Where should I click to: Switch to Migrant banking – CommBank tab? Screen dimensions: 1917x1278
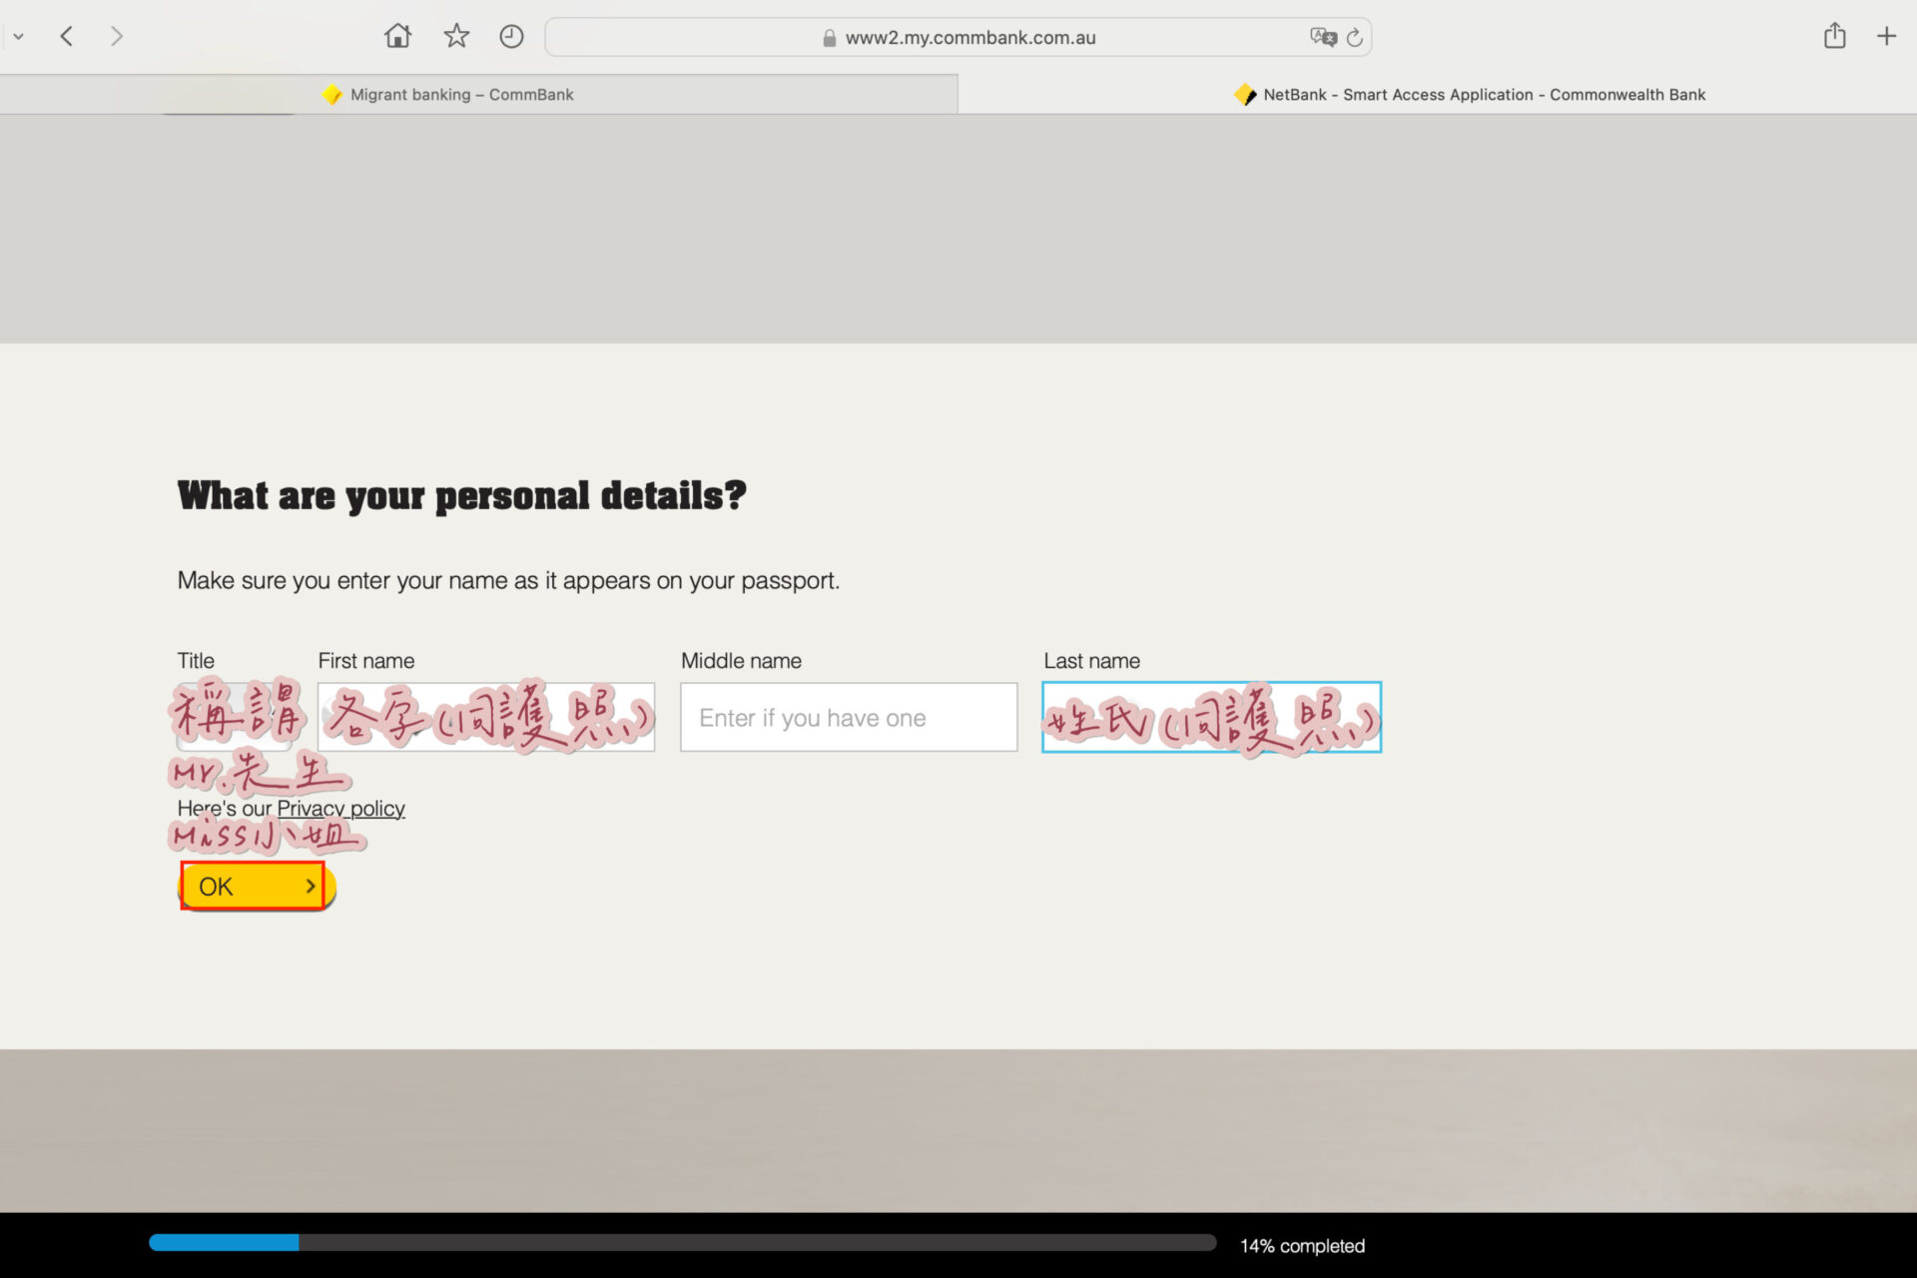coord(461,95)
